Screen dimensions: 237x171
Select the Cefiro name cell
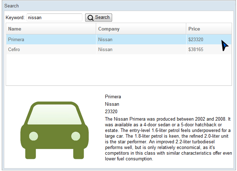pos(51,49)
